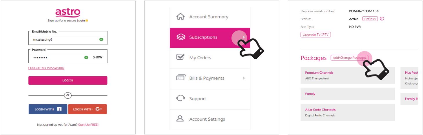The image size is (423, 135).
Task: Click the info icon beside Refresh
Action: (382, 19)
